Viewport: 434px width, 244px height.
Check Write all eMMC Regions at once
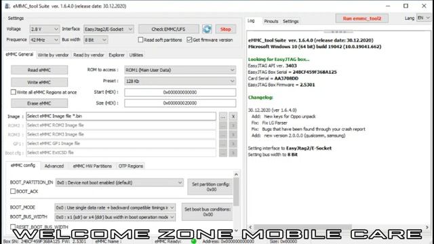[14, 92]
